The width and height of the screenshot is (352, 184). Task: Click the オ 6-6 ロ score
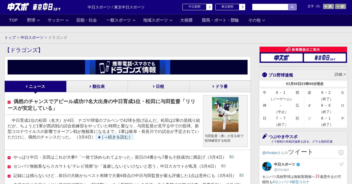pyautogui.click(x=326, y=105)
